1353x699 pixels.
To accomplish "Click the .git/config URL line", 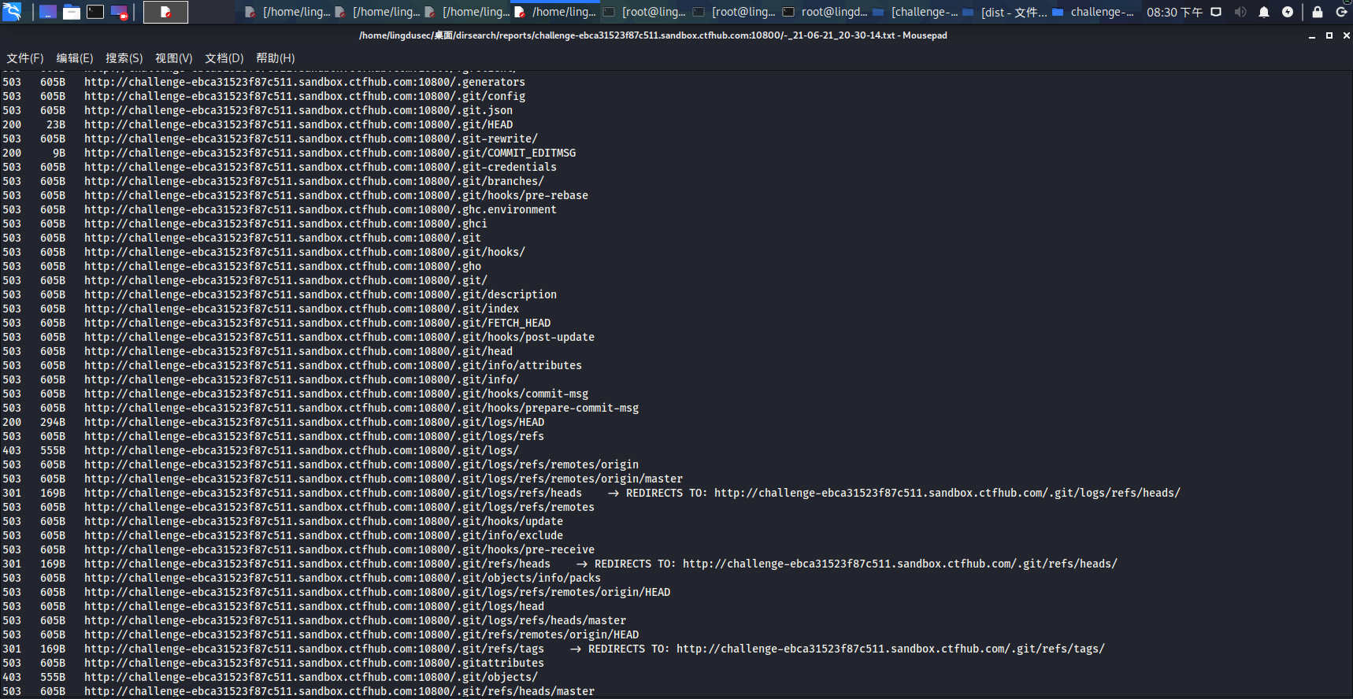I will [x=305, y=96].
